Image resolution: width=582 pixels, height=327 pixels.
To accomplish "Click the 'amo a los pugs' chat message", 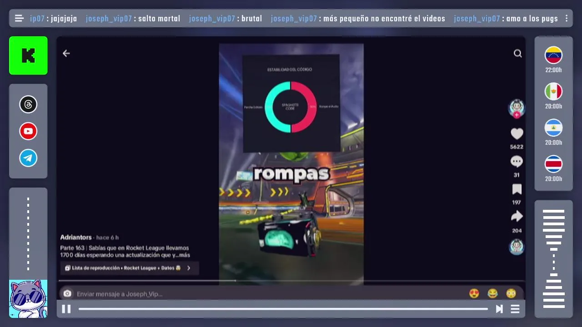I will click(x=532, y=19).
